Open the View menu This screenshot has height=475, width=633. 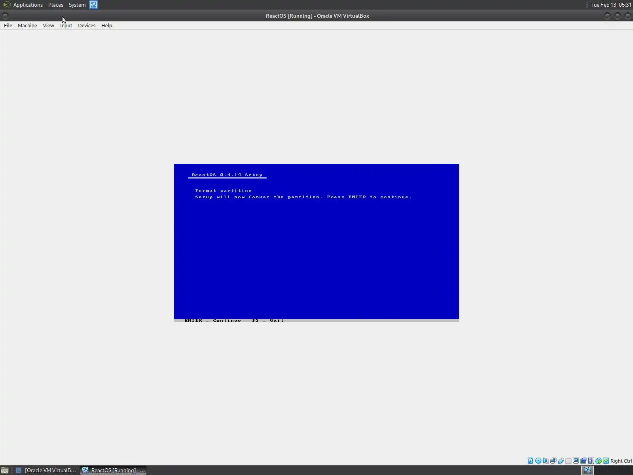coord(48,25)
